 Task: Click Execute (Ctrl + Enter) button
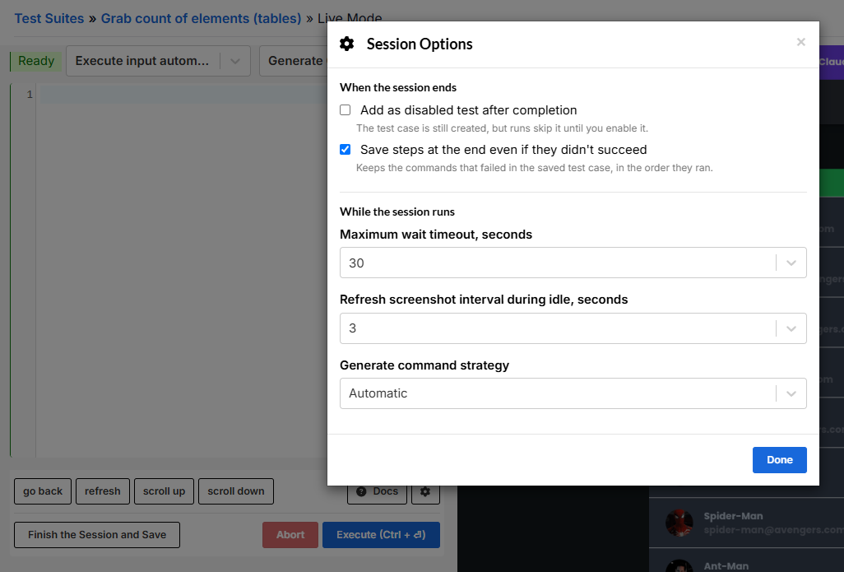click(x=381, y=535)
